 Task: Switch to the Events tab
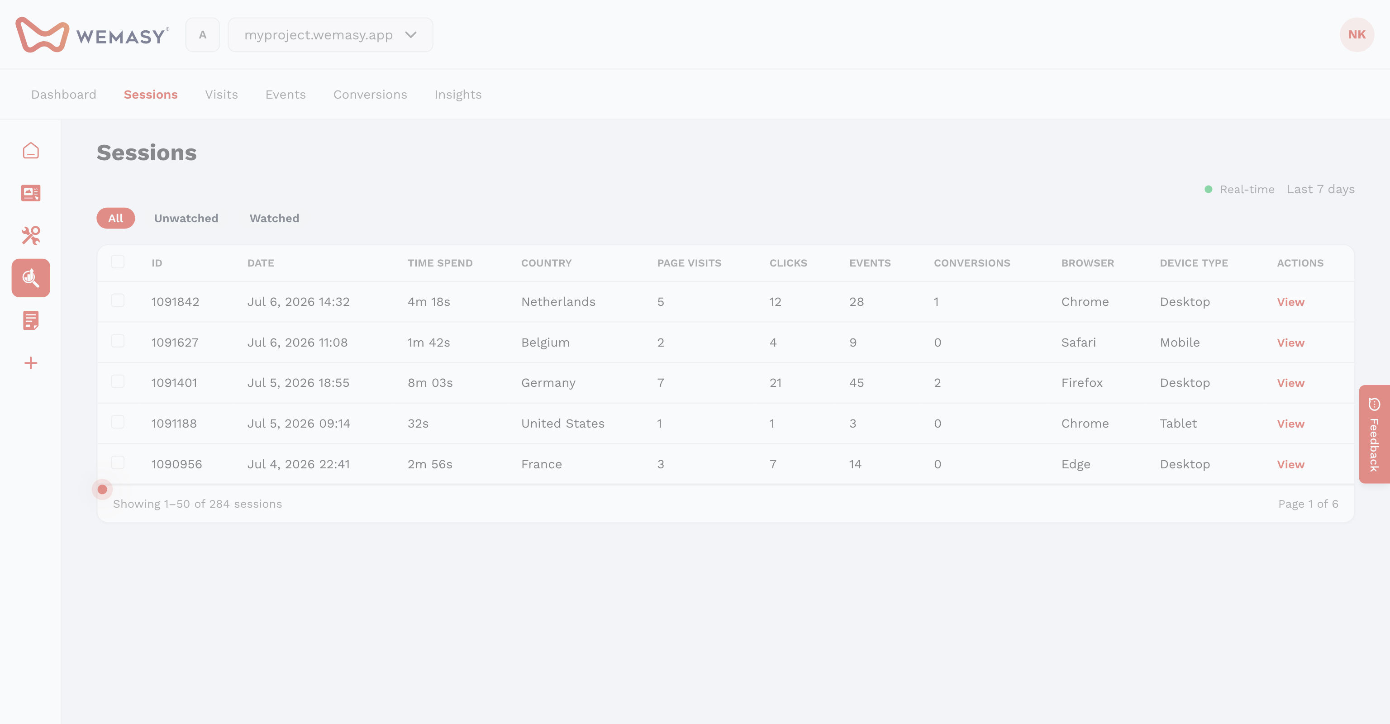(286, 95)
